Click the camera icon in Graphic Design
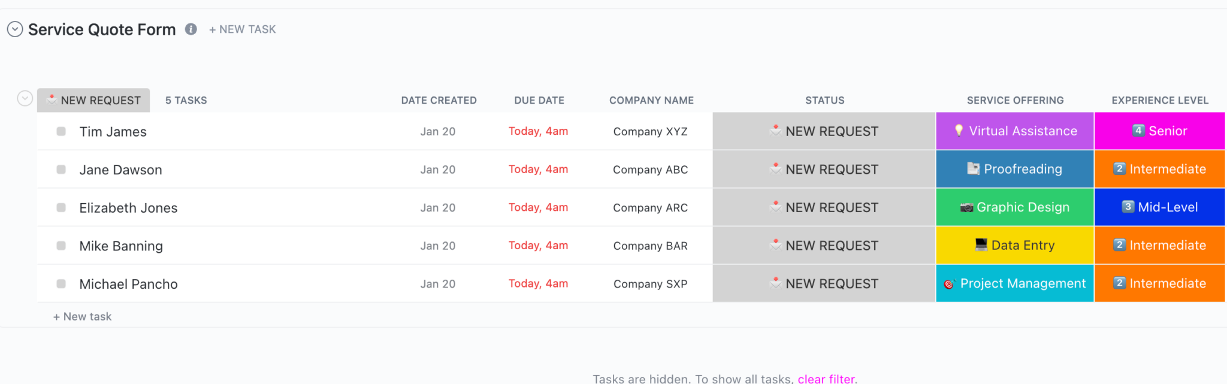The image size is (1227, 384). (966, 207)
